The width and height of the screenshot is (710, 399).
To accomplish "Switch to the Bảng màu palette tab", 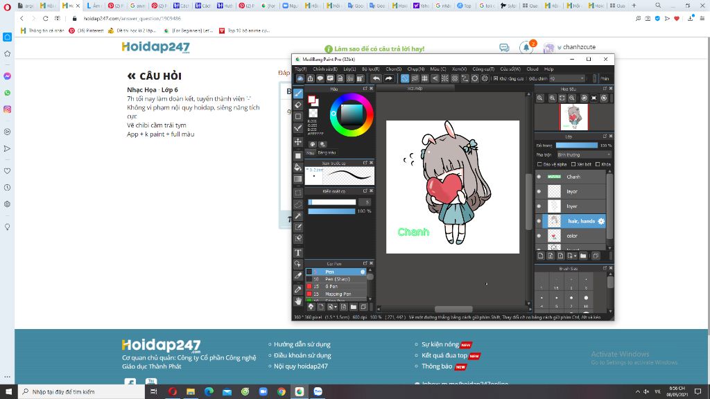I will coord(327,153).
